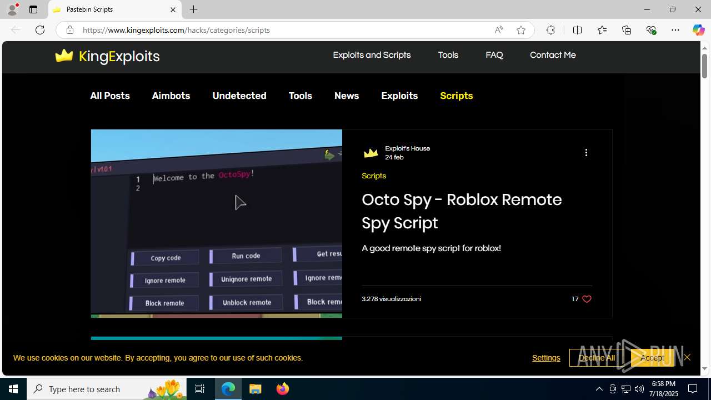This screenshot has height=400, width=711.
Task: Open the Octo Spy post thumbnail
Action: tap(217, 223)
